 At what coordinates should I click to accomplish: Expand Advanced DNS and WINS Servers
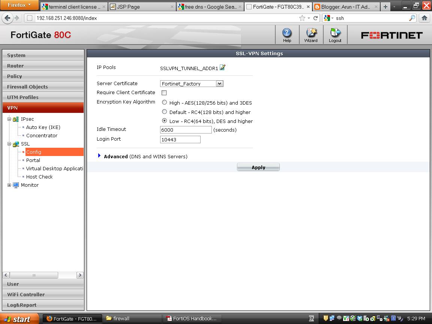coord(99,156)
